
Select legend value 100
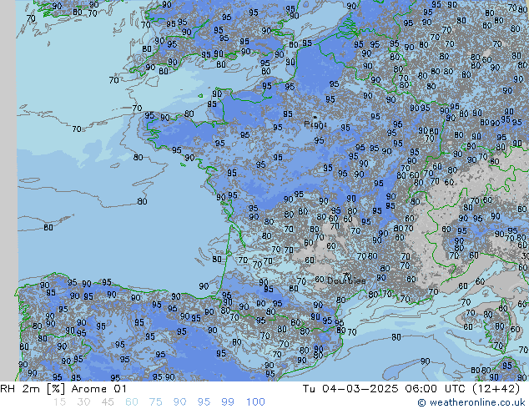255,402
